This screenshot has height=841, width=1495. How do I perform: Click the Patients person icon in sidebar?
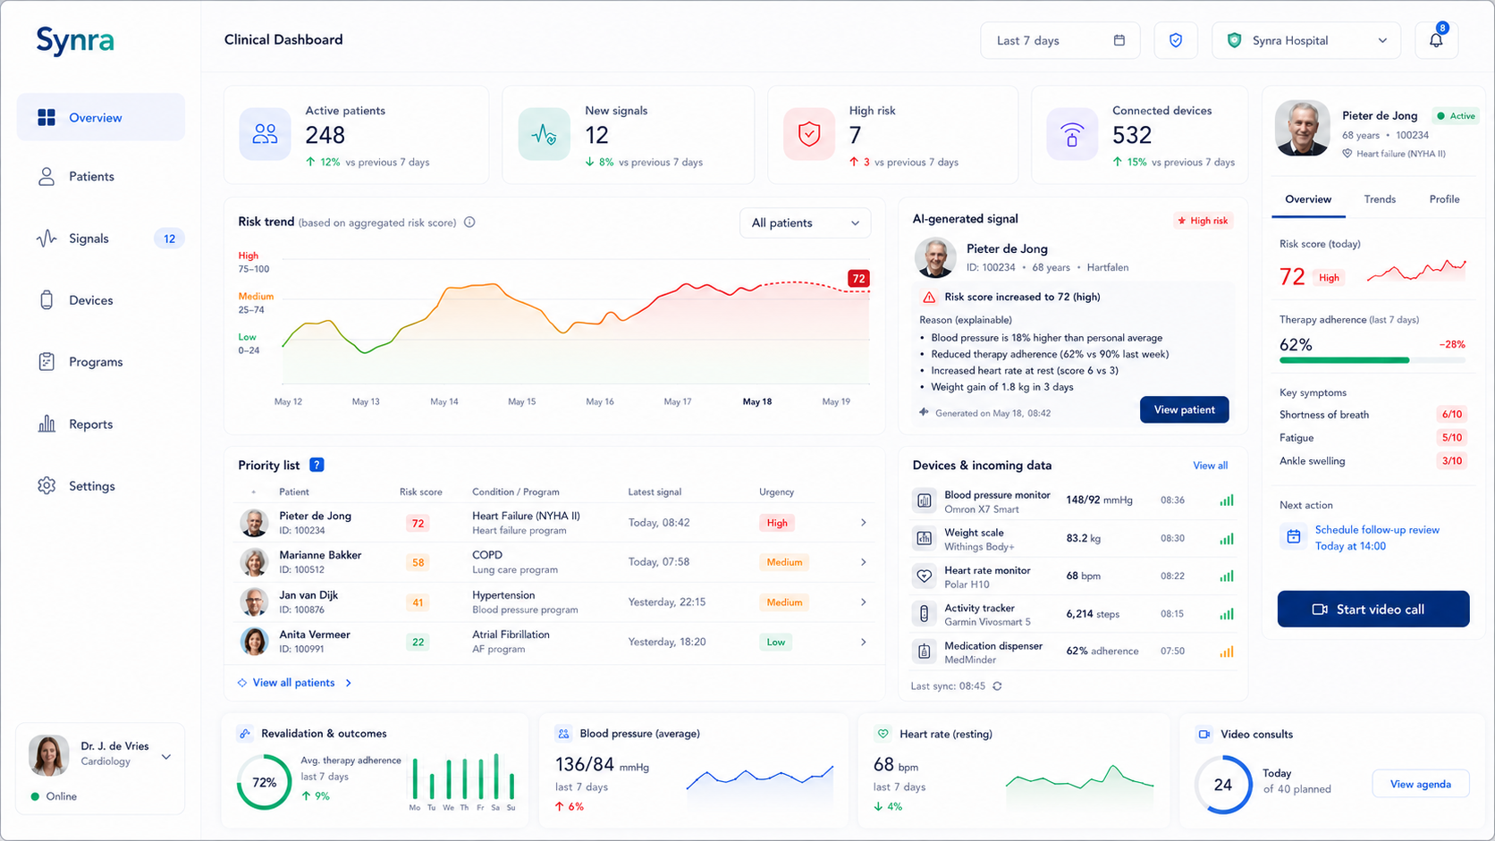tap(46, 176)
